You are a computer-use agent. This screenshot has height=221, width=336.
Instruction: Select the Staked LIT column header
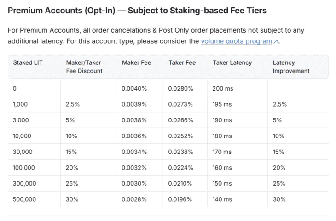(28, 62)
